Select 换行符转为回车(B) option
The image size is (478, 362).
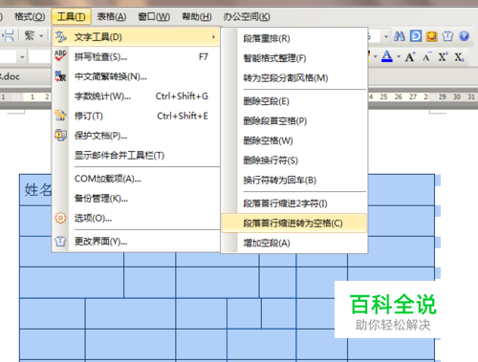click(x=294, y=181)
